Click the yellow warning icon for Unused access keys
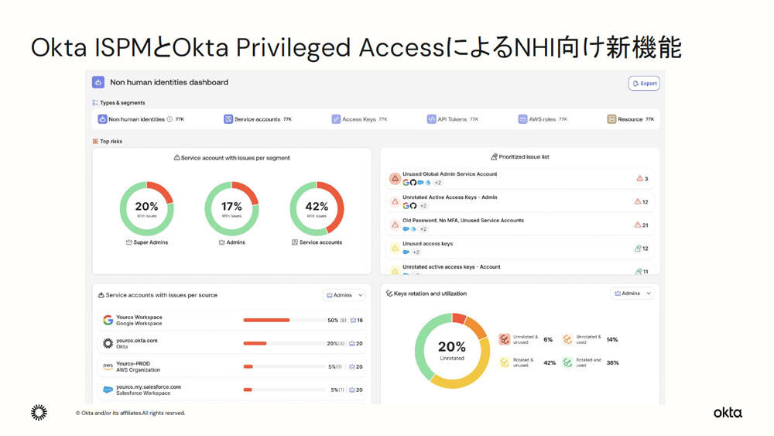Image resolution: width=774 pixels, height=436 pixels. 395,248
